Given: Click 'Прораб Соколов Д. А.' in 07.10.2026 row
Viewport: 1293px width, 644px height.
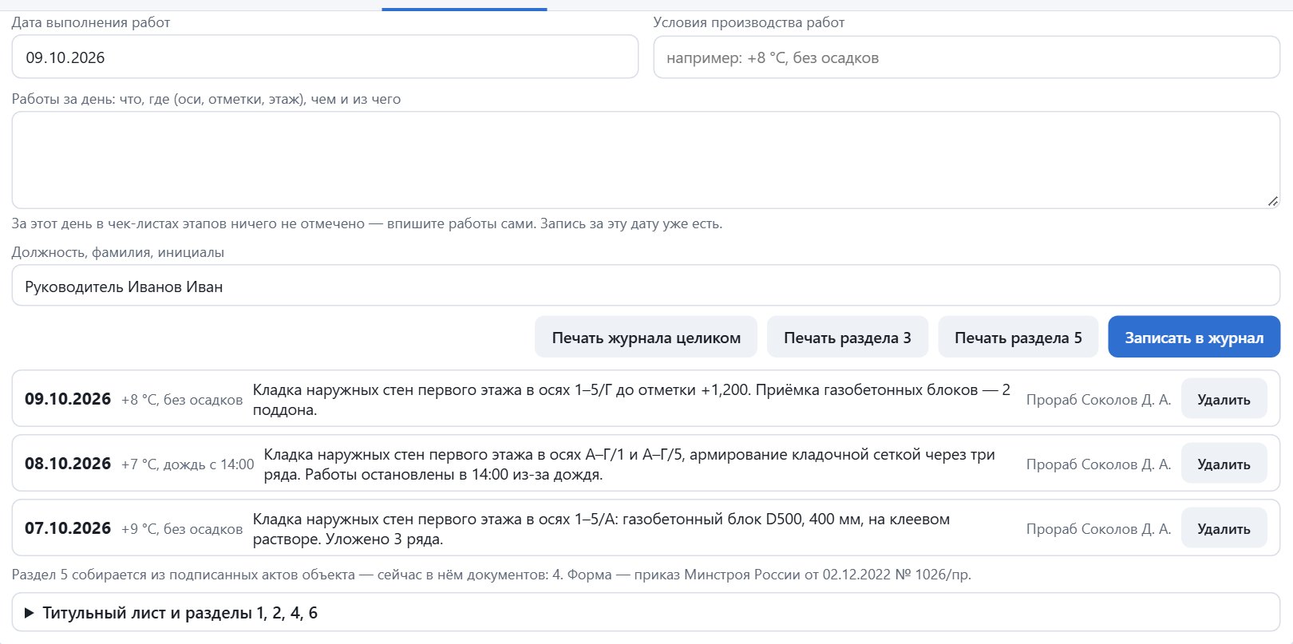Looking at the screenshot, I should (x=1098, y=529).
